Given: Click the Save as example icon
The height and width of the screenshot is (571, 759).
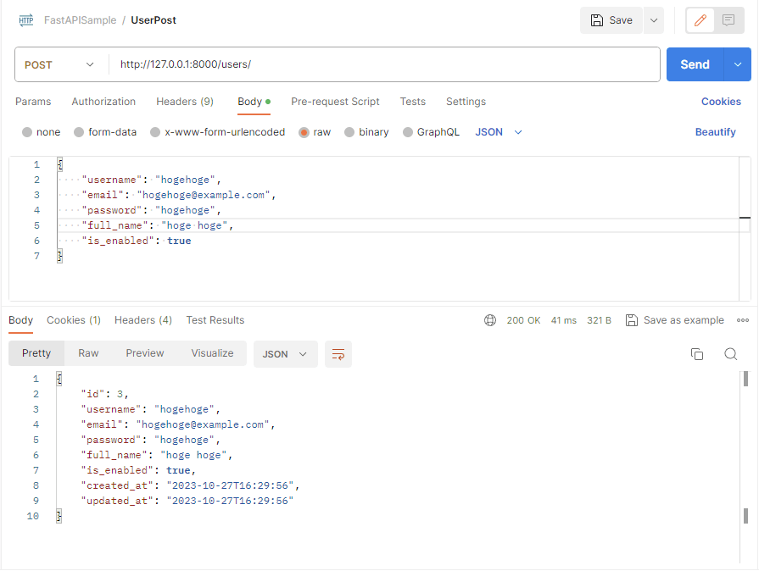Looking at the screenshot, I should pyautogui.click(x=631, y=320).
